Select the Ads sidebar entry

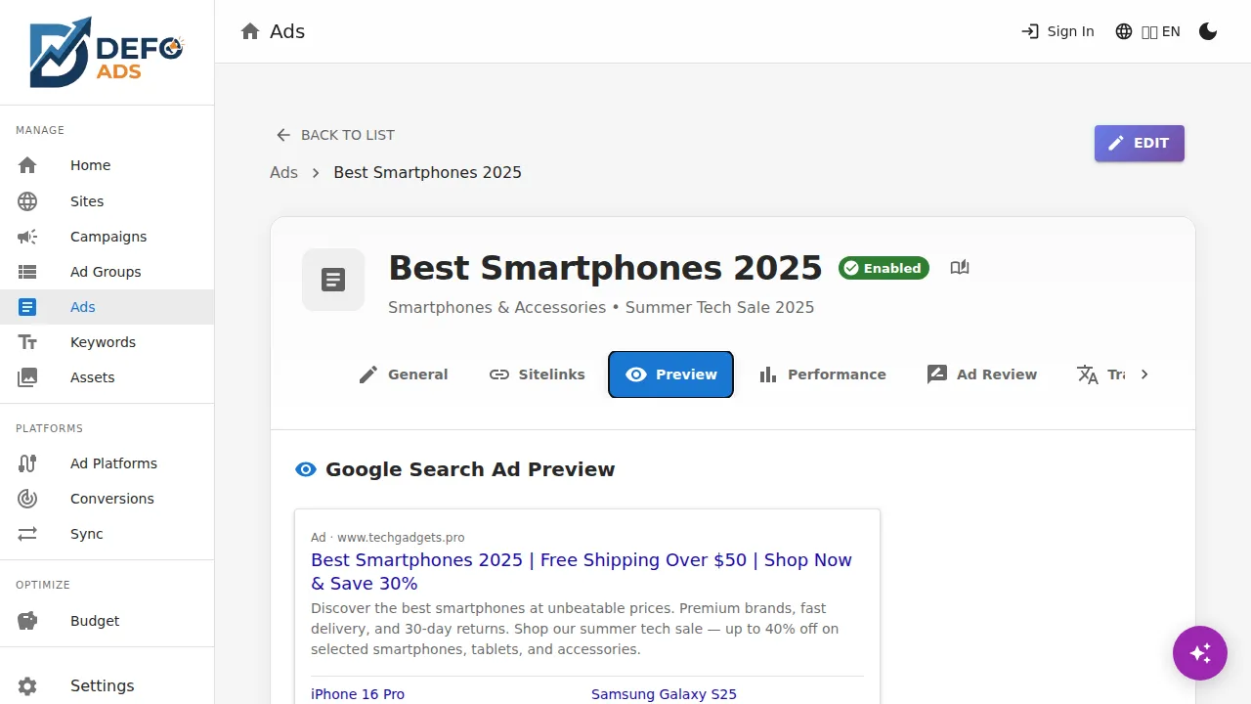coord(107,307)
